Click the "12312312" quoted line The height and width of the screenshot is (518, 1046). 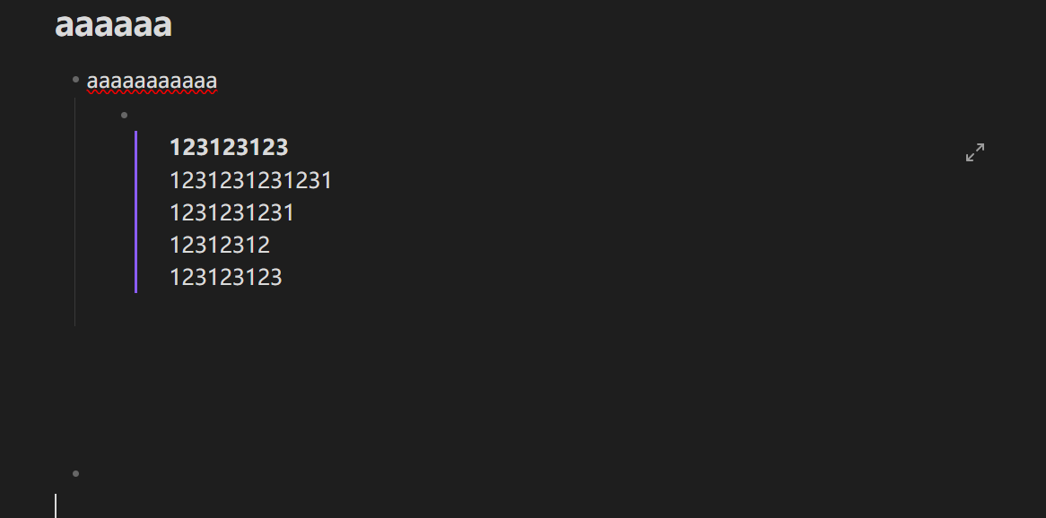[220, 245]
